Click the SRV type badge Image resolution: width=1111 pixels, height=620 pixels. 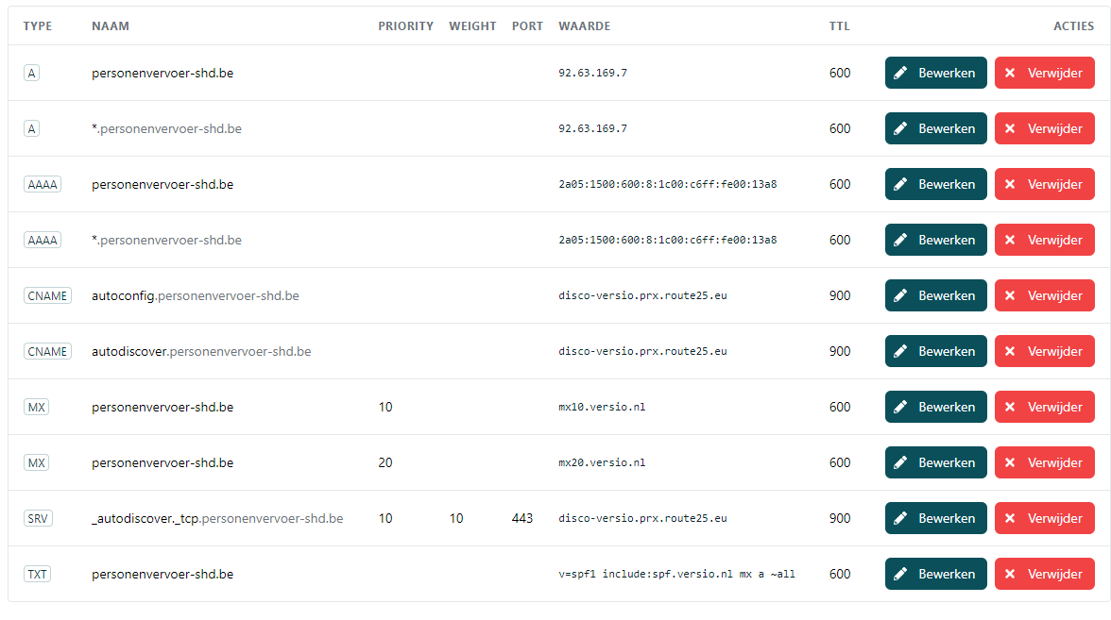coord(38,518)
